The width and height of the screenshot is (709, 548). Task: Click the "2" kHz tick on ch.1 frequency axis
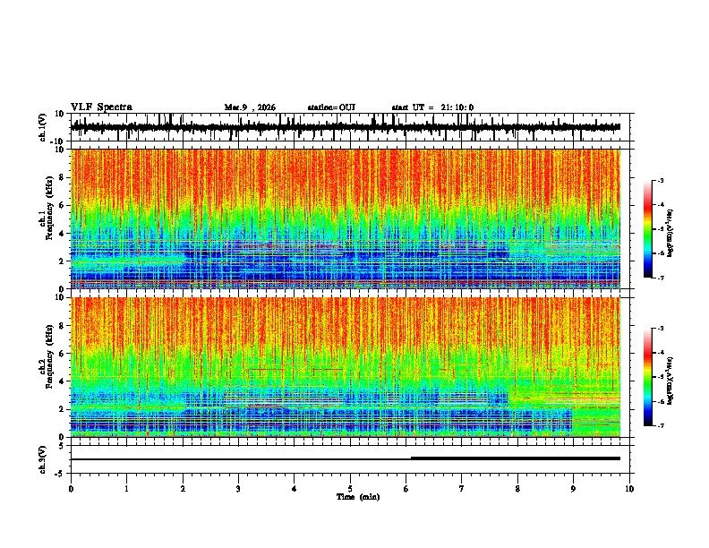62,261
